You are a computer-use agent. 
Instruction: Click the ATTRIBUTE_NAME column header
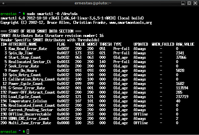[x=23, y=44]
